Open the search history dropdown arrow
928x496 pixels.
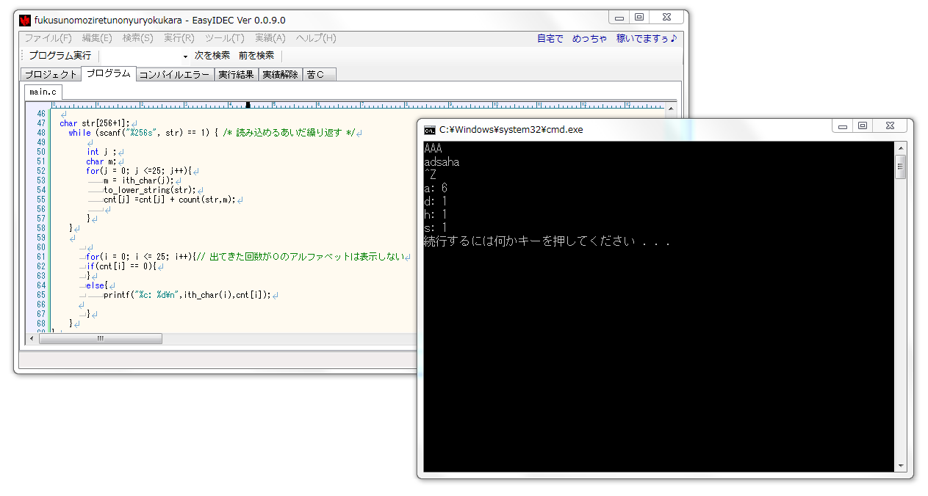coord(187,55)
